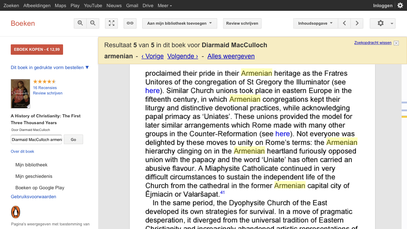The image size is (407, 229).
Task: Go to Volgende search result
Action: [183, 56]
